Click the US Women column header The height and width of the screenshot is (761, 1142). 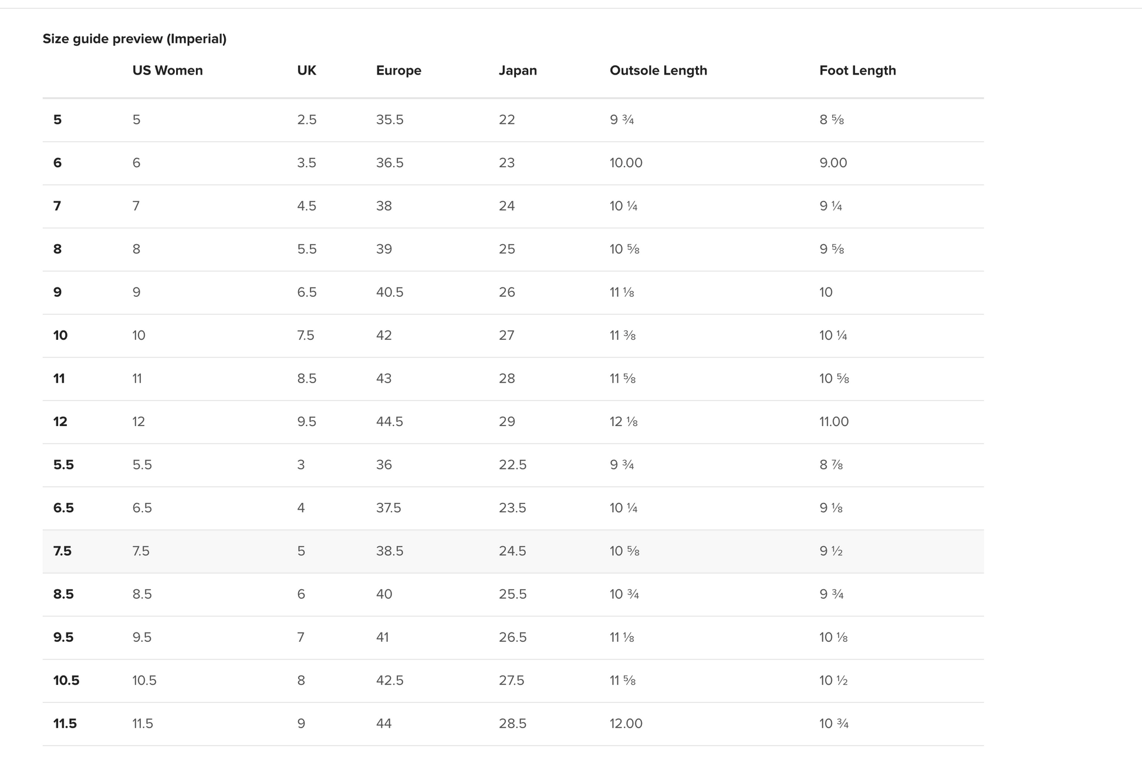point(167,70)
